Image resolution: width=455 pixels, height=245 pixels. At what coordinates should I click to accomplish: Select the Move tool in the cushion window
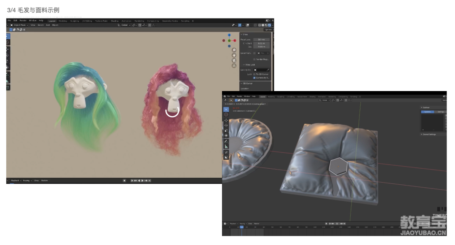(226, 120)
